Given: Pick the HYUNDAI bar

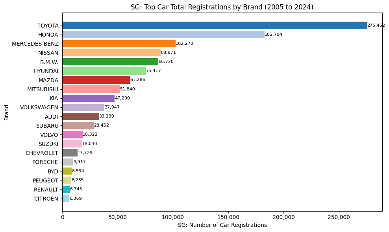Looking at the screenshot, I should [104, 71].
